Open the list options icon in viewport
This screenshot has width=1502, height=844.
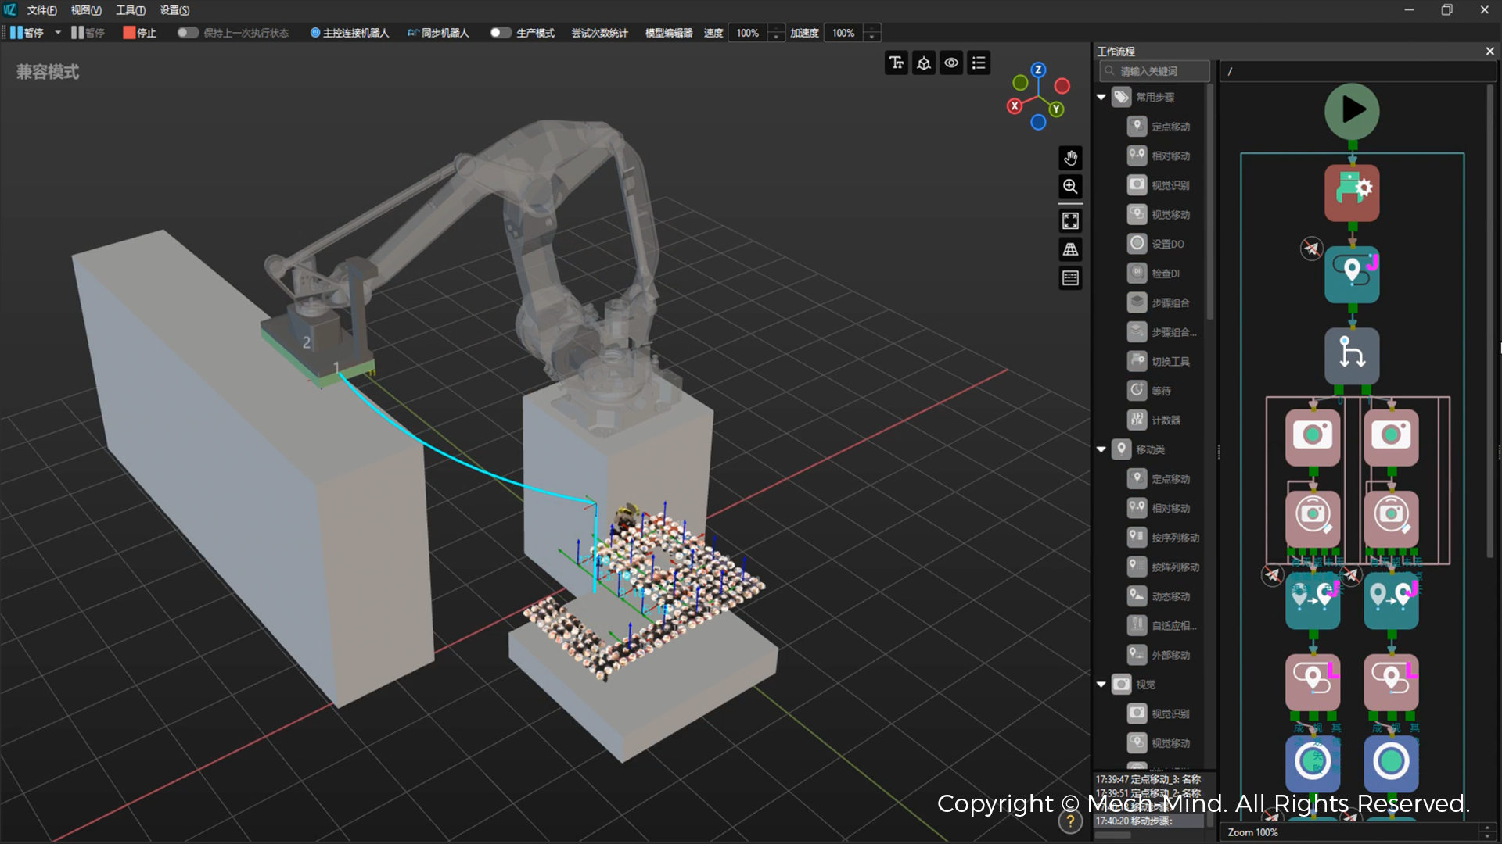pos(979,63)
